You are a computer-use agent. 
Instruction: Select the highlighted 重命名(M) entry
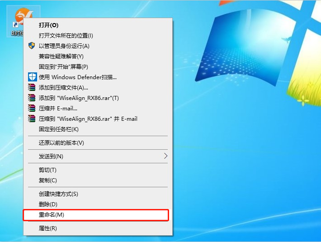pyautogui.click(x=52, y=215)
